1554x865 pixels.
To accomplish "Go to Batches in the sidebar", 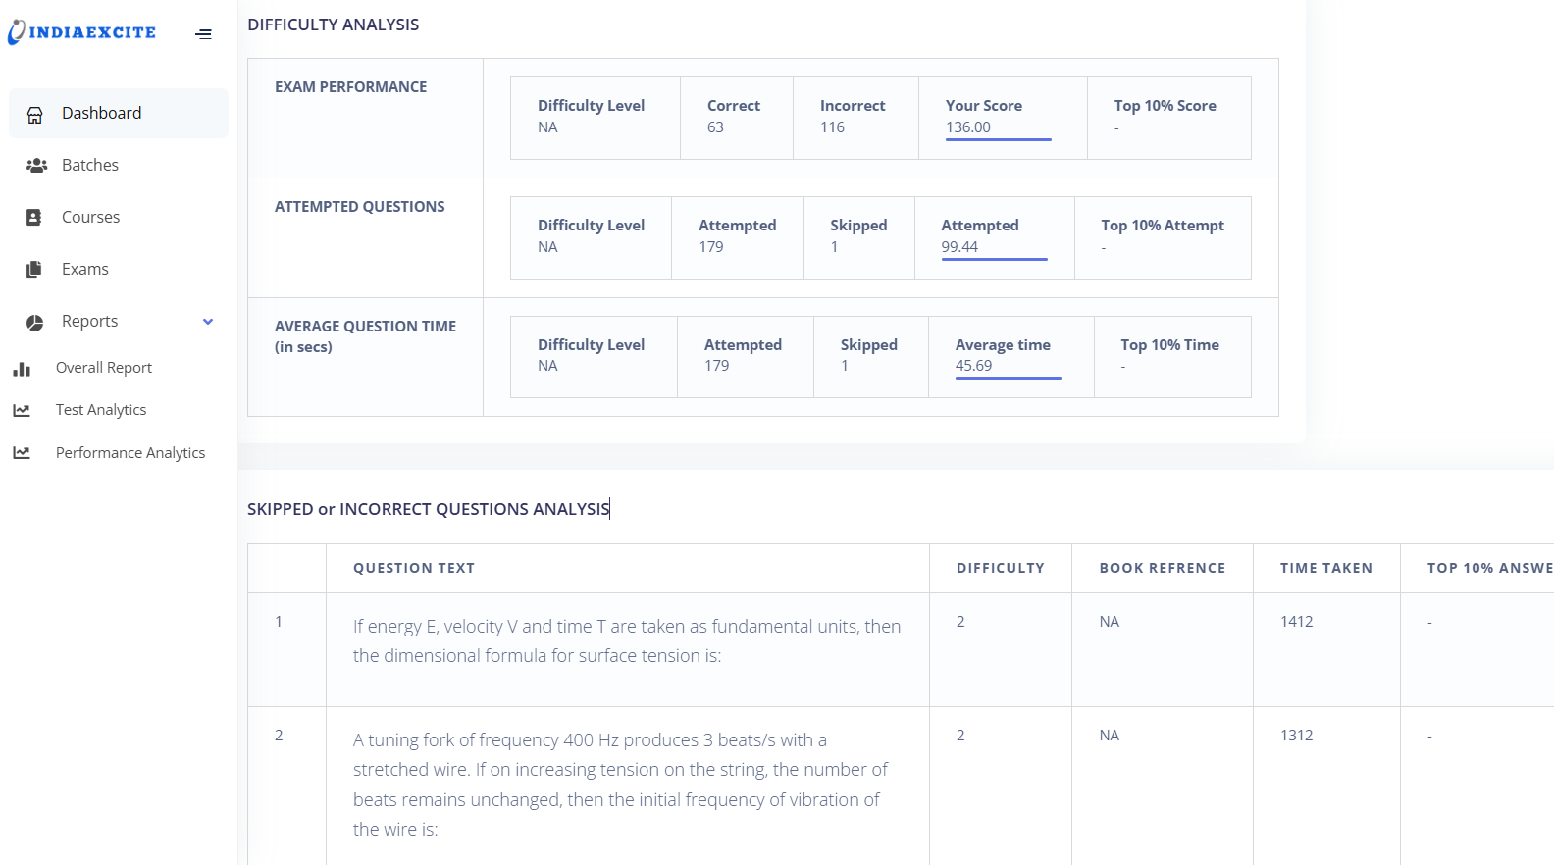I will pos(90,166).
